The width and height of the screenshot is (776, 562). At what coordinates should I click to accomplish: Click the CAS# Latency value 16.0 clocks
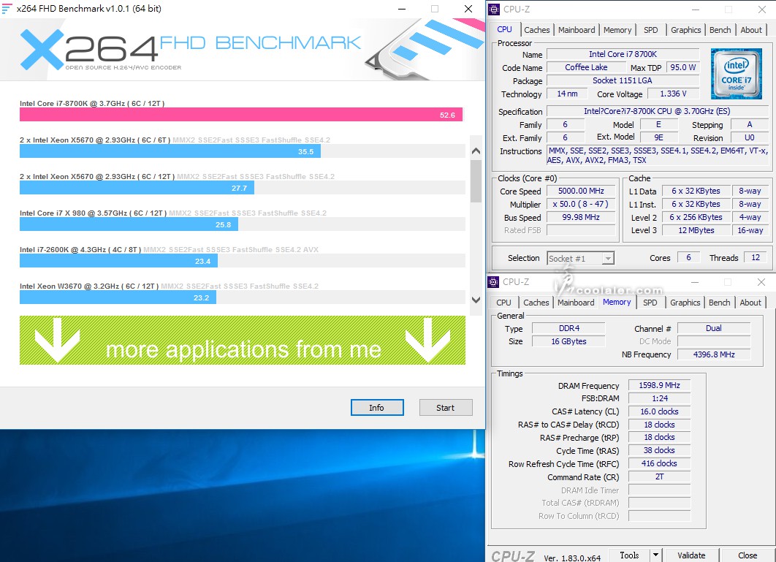659,411
